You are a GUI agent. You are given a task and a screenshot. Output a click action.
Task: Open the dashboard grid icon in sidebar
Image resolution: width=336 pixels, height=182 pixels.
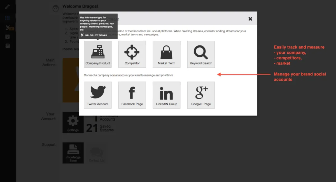point(8,18)
